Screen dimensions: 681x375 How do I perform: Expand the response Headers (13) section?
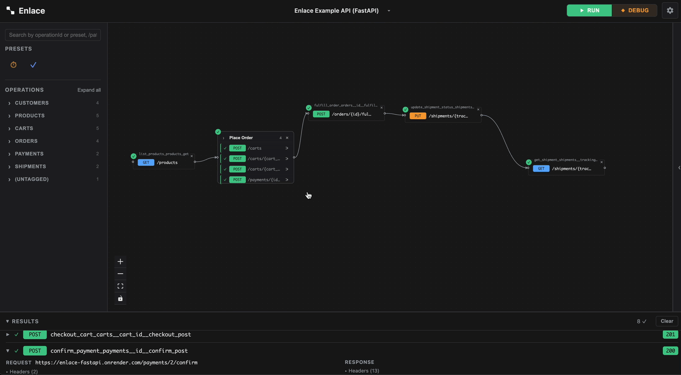pyautogui.click(x=362, y=371)
